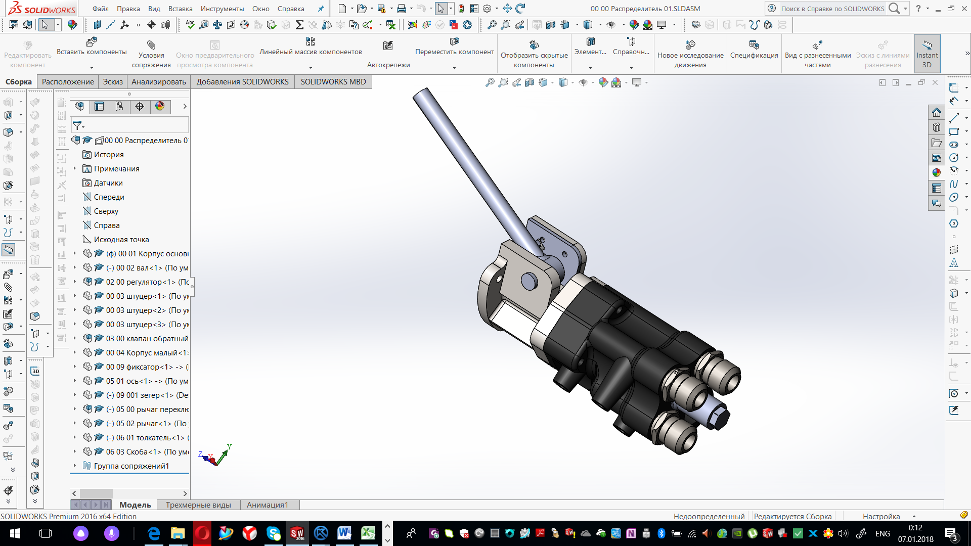Screen dimensions: 971x546
Task: Open DisplayManager tab
Action: tap(160, 106)
